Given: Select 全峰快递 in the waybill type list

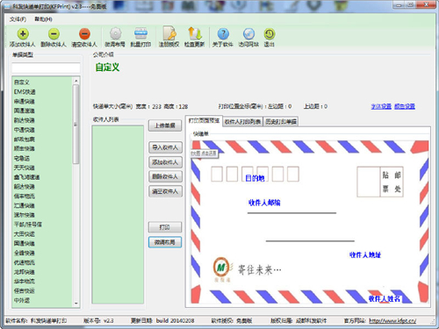Looking at the screenshot, I should point(25,253).
